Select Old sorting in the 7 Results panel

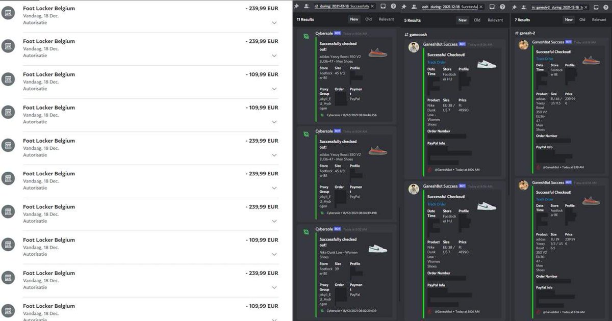[x=583, y=20]
